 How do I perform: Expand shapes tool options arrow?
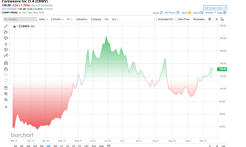tap(9, 38)
